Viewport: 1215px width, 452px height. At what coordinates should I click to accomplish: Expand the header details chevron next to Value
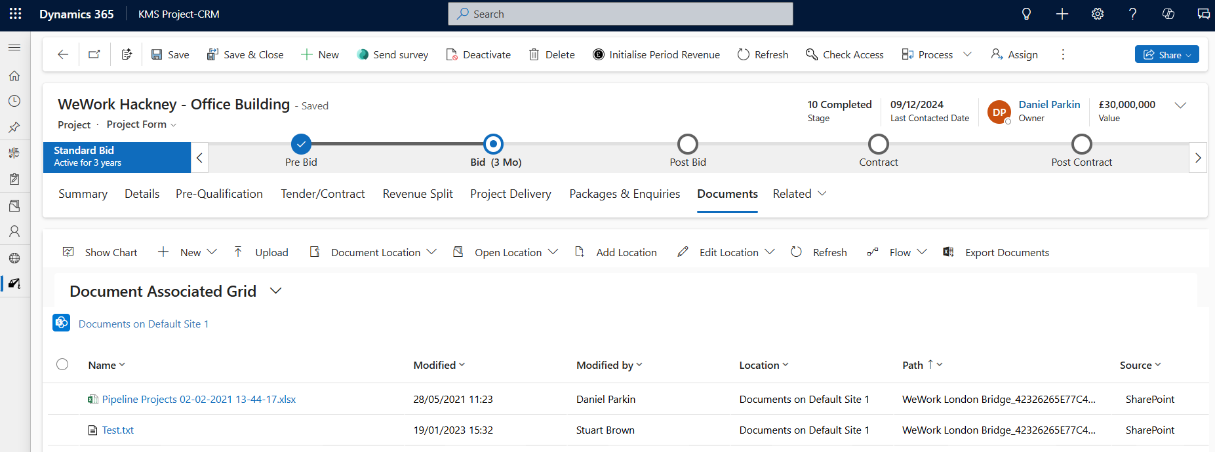(1180, 105)
